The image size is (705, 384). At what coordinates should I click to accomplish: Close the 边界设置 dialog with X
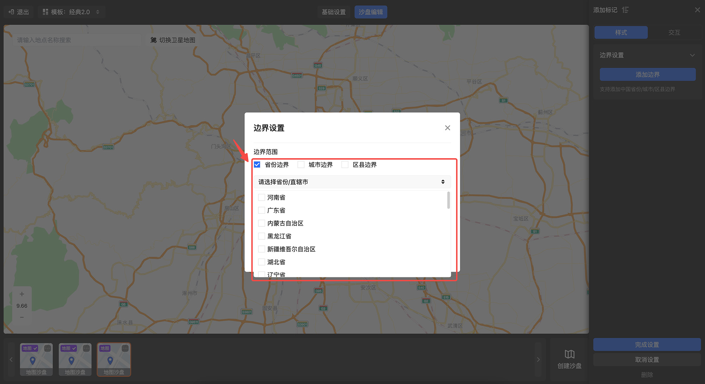click(x=447, y=128)
